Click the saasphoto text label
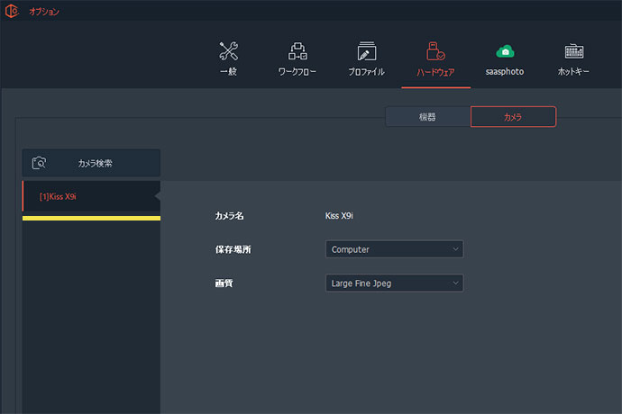This screenshot has height=414, width=622. point(505,72)
